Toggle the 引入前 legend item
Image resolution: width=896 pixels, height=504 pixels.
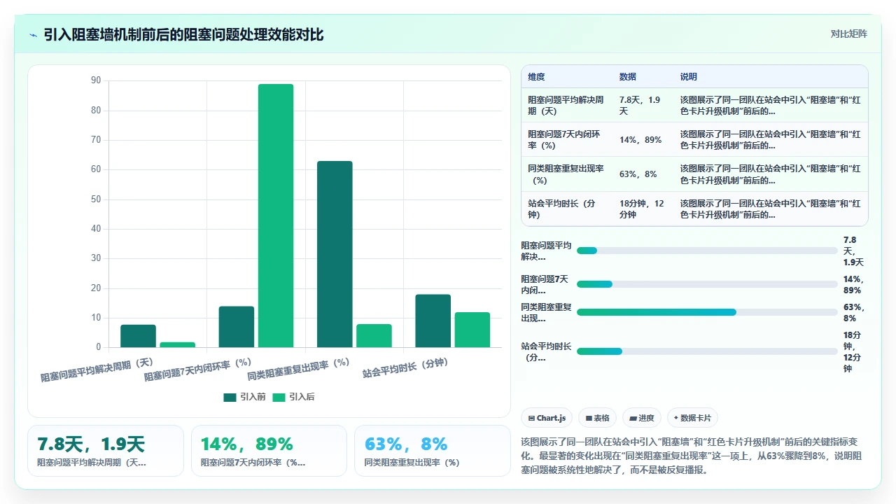point(244,397)
